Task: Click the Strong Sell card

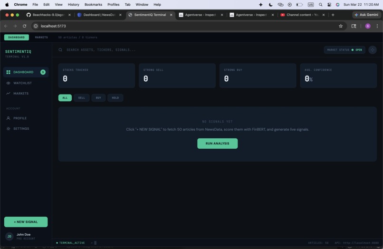Action: pyautogui.click(x=177, y=76)
